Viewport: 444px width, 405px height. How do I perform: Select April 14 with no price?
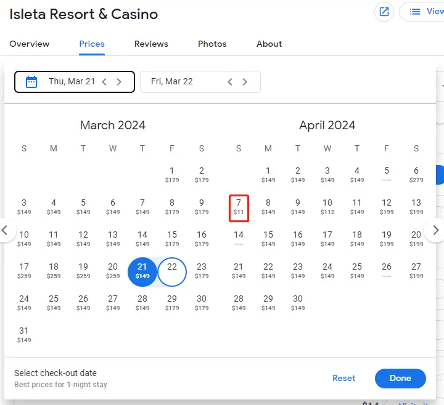(x=239, y=239)
